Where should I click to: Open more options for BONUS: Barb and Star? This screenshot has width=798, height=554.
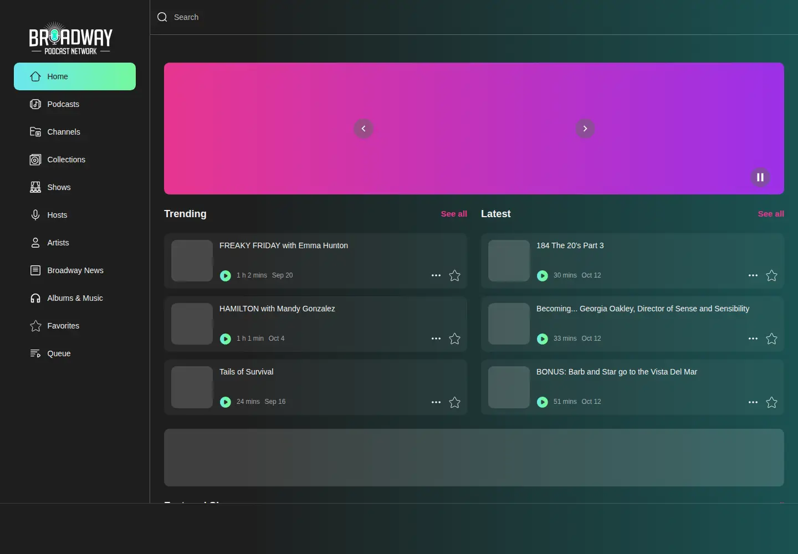coord(753,402)
